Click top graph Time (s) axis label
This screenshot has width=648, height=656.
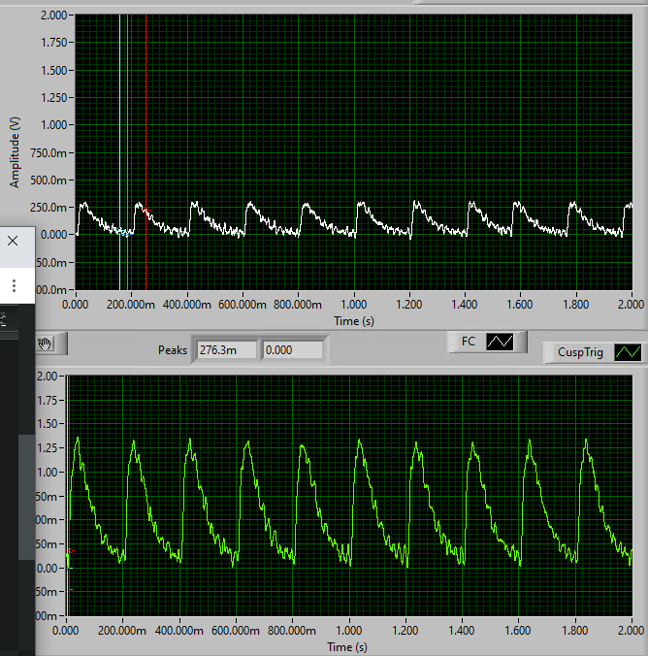point(354,320)
